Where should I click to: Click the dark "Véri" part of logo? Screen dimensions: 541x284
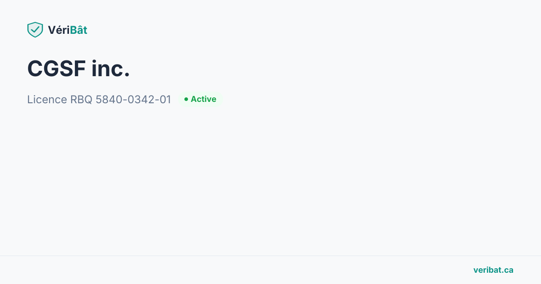point(59,30)
